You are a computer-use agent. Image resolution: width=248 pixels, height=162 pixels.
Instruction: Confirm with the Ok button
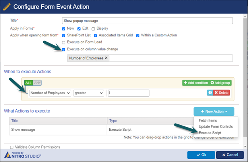pyautogui.click(x=201, y=155)
